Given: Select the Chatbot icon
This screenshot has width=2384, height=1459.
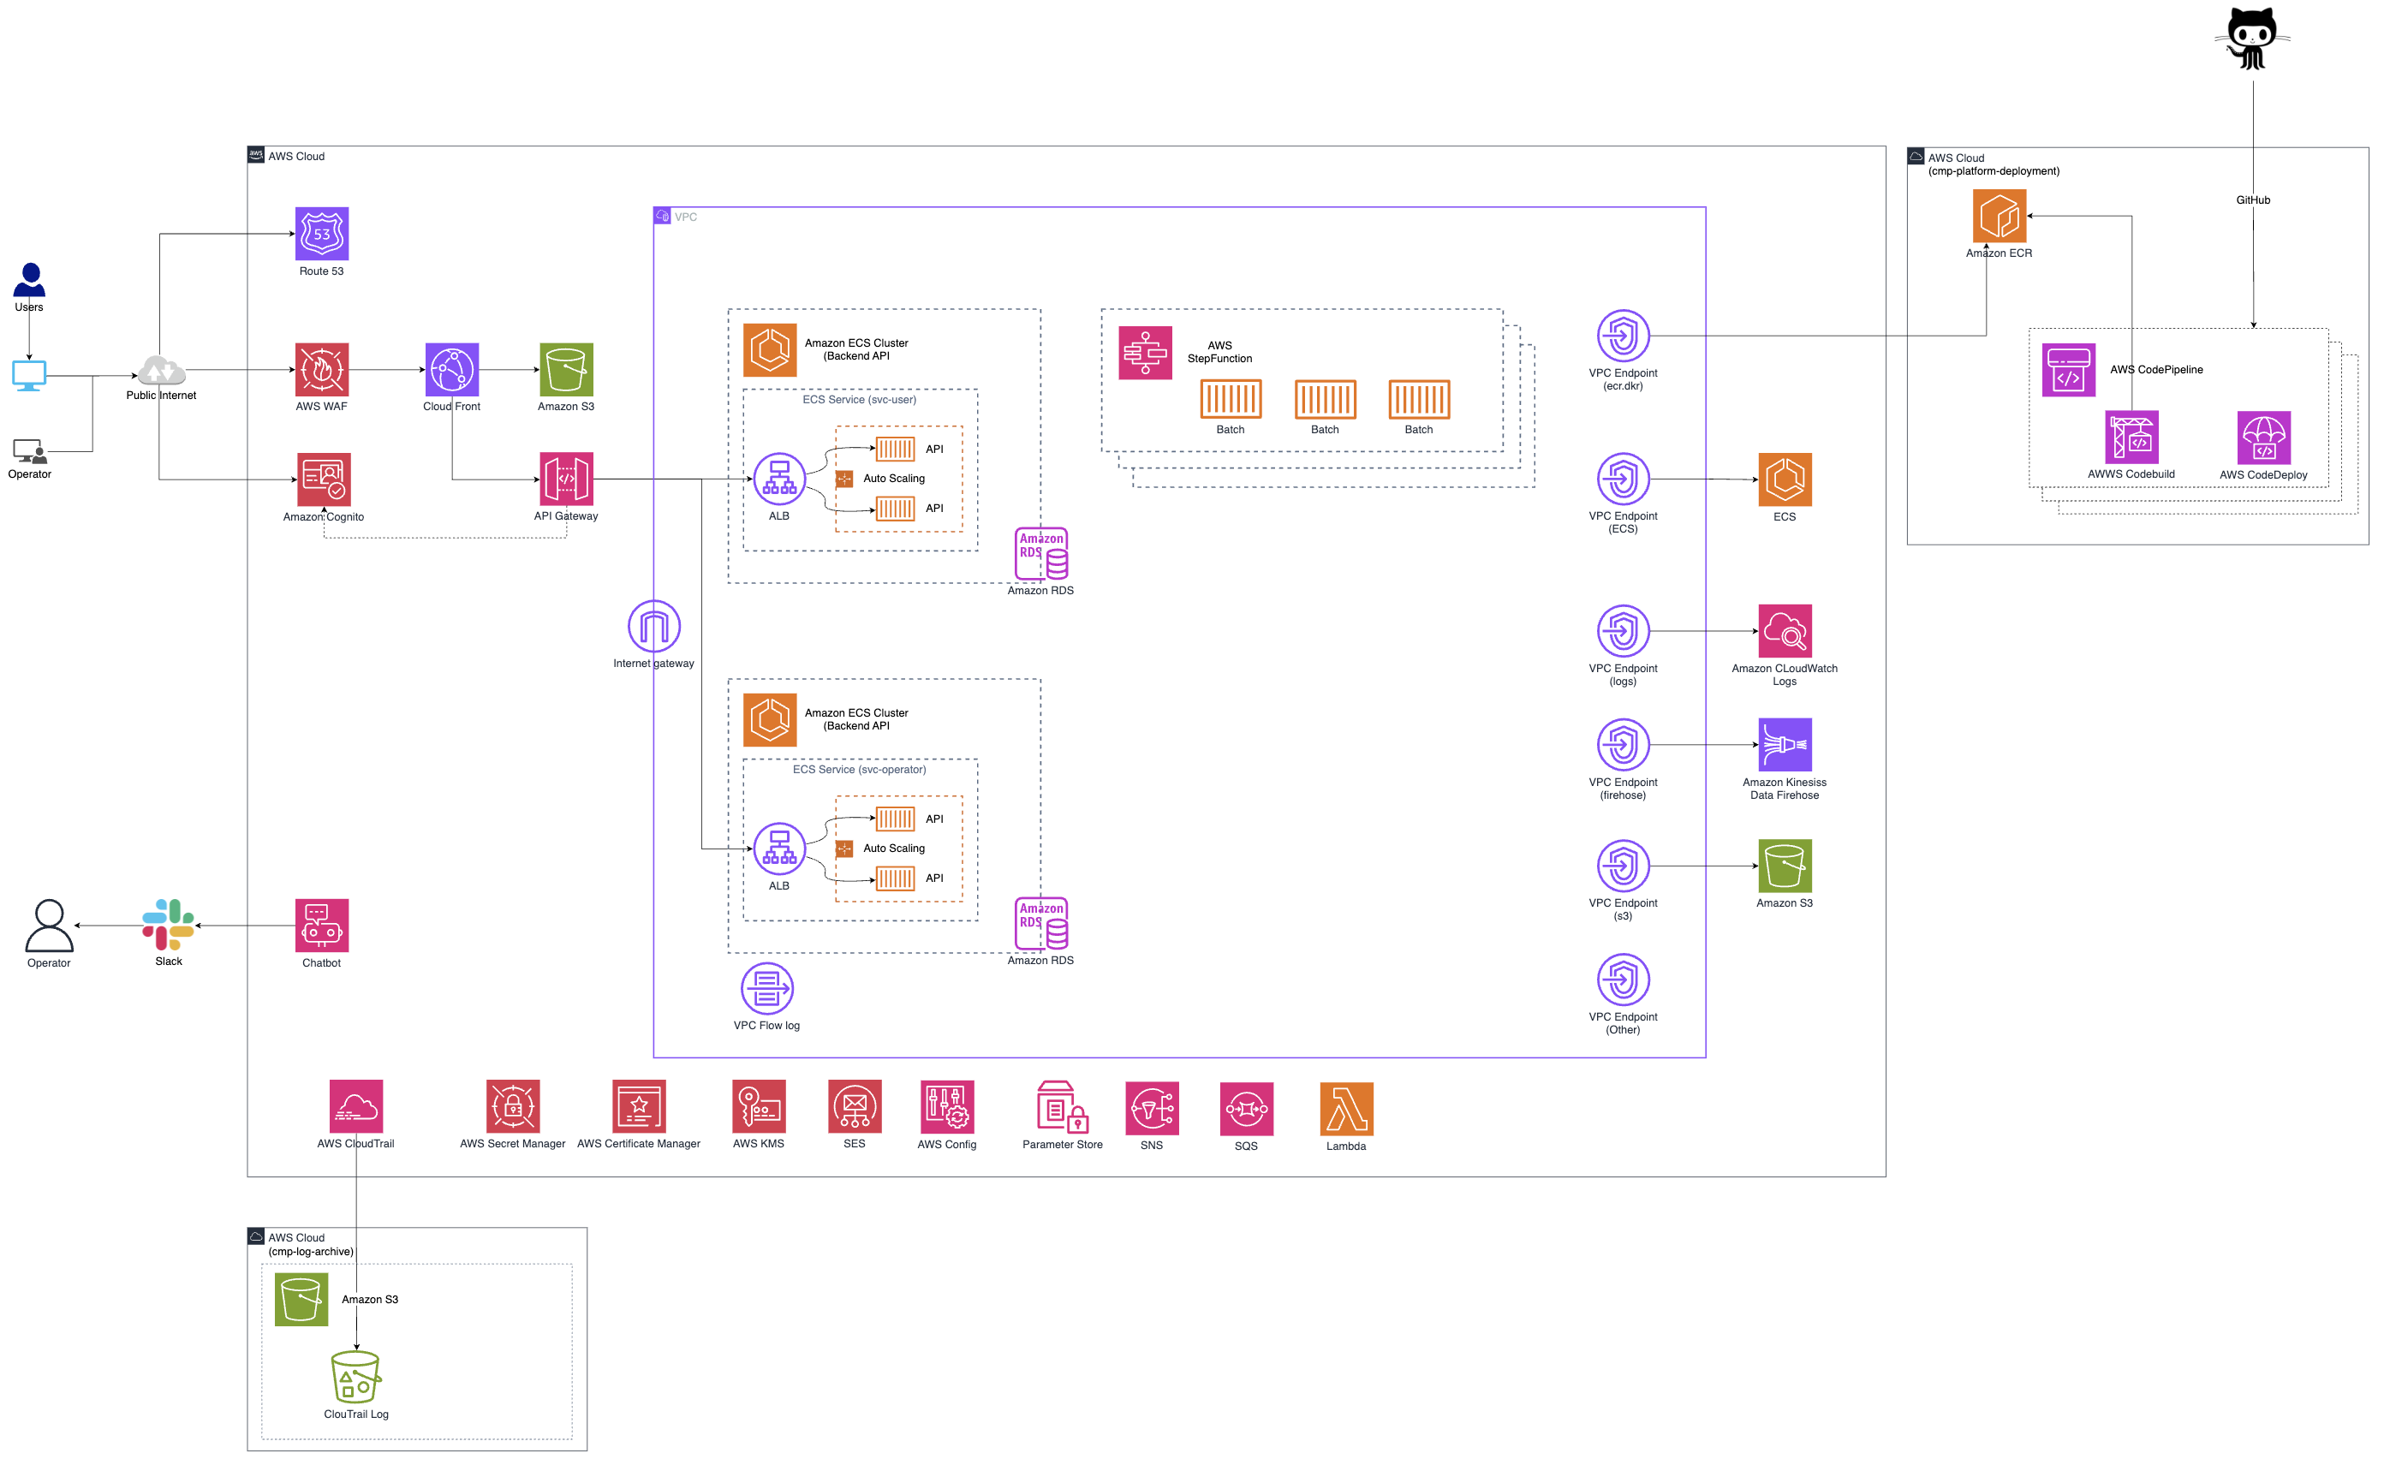Looking at the screenshot, I should pyautogui.click(x=321, y=925).
